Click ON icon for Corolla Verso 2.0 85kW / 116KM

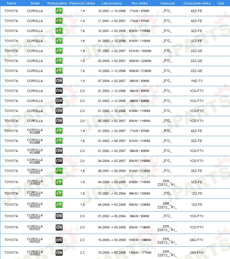[59, 227]
